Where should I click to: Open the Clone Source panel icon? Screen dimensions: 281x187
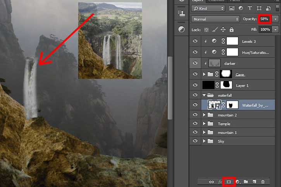181,14
